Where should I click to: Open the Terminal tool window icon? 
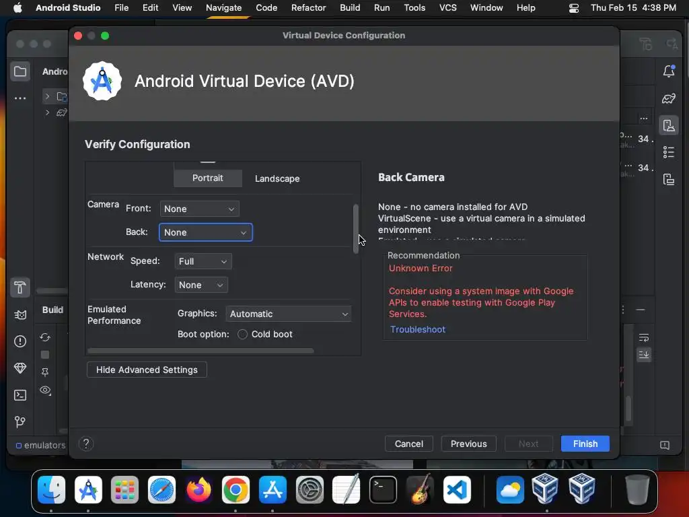(x=20, y=394)
